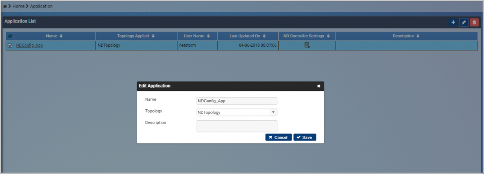Save the application changes
Viewport: 484px width, 174px height.
click(x=305, y=137)
